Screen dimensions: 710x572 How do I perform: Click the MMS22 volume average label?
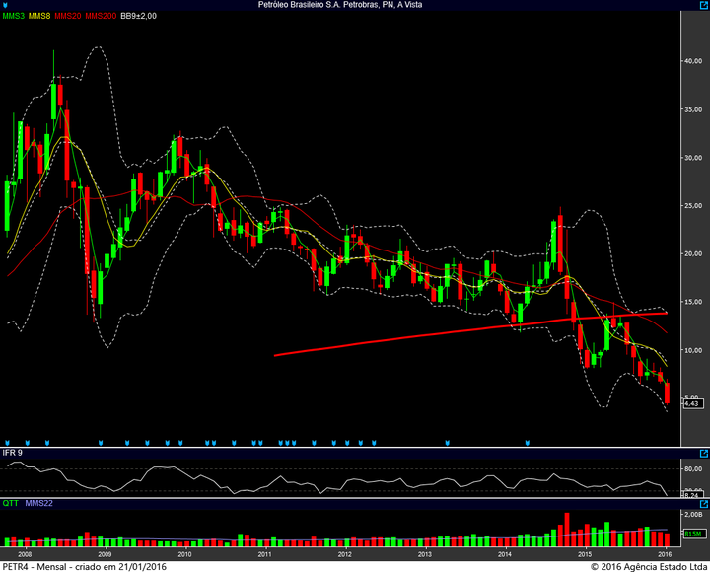(x=38, y=503)
